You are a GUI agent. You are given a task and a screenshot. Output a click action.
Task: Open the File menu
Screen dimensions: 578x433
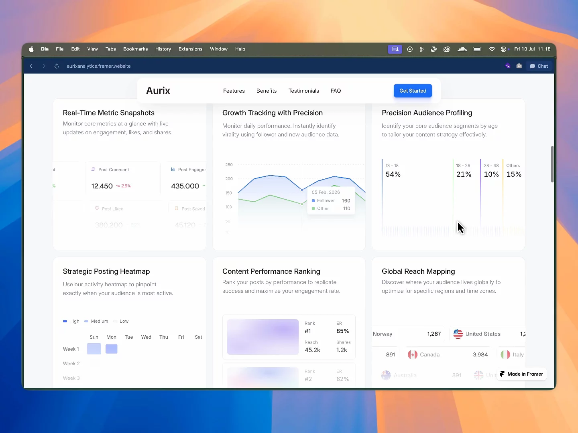click(60, 49)
